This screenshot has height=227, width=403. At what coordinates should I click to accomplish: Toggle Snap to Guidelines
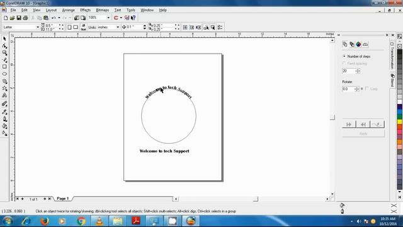(191, 27)
